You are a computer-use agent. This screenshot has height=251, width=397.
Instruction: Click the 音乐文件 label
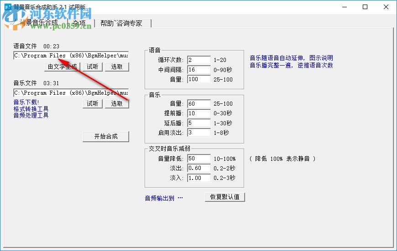(x=25, y=83)
